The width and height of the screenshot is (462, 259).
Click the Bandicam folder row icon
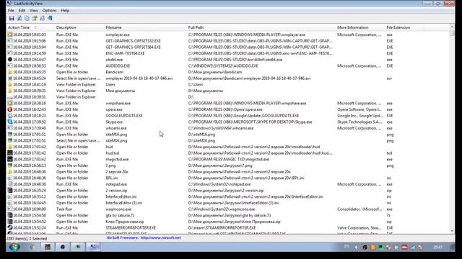(9, 72)
